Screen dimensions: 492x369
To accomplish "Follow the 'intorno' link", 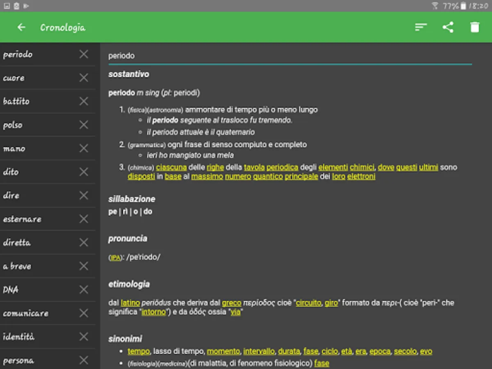I will click(x=154, y=312).
